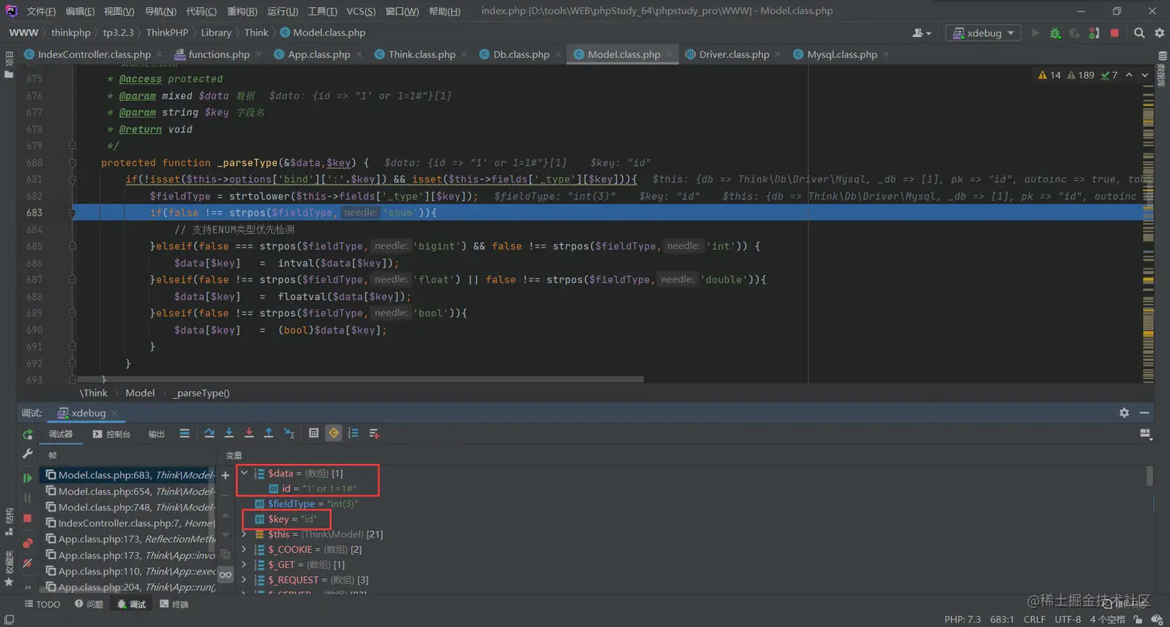The height and width of the screenshot is (627, 1170).
Task: Open debug panel settings gear
Action: (1124, 413)
